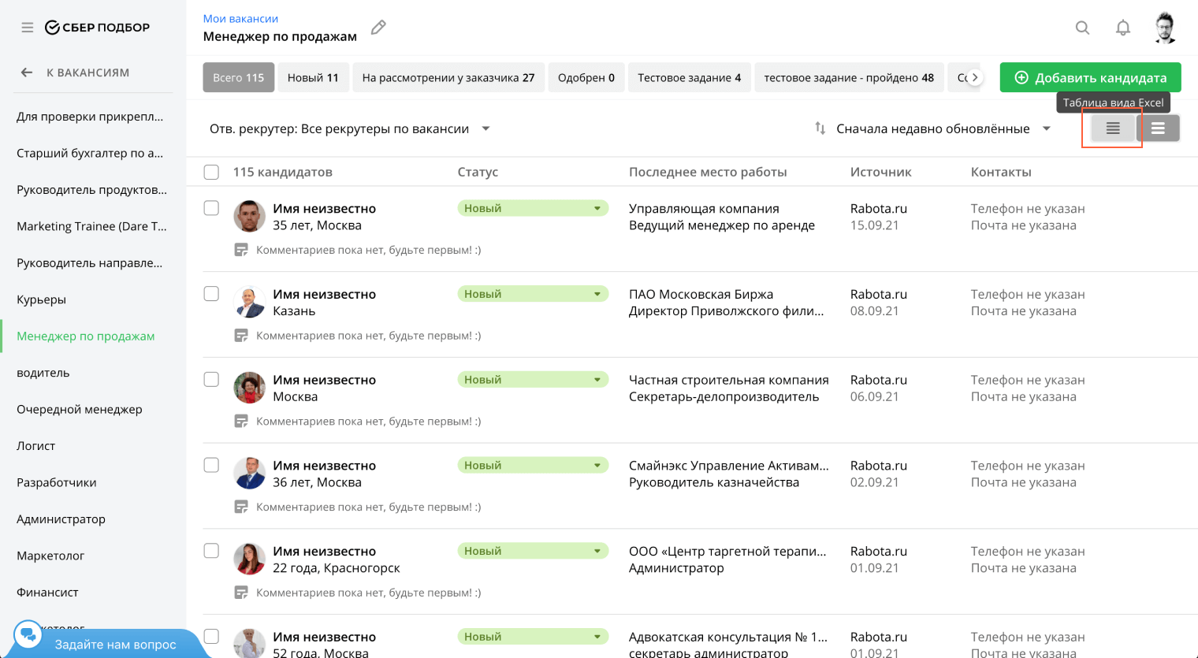The image size is (1198, 658).
Task: Toggle the sort order arrows icon
Action: 820,128
